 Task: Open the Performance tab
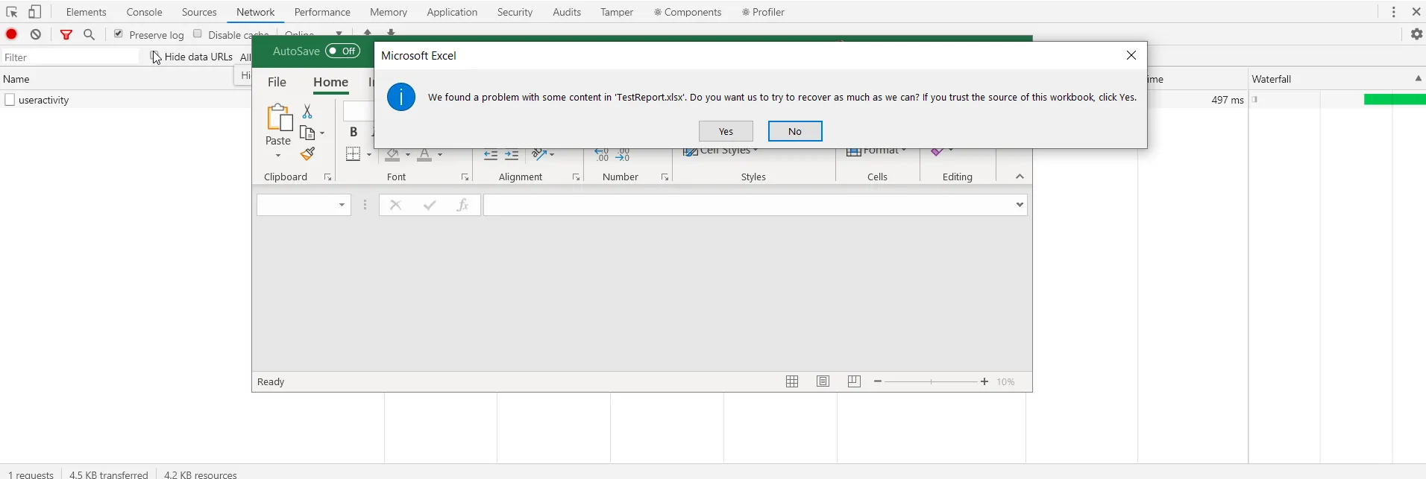[322, 12]
